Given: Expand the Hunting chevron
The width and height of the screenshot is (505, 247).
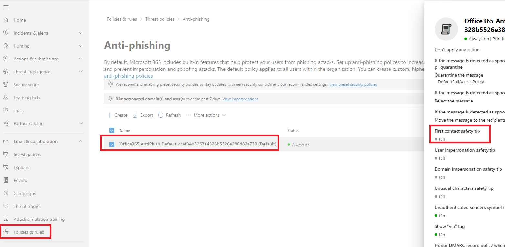Looking at the screenshot, I should (81, 46).
